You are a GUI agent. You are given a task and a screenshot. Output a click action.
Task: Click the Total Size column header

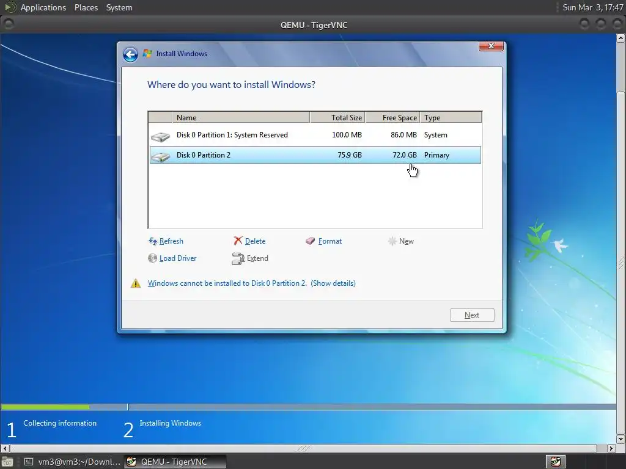pyautogui.click(x=337, y=118)
